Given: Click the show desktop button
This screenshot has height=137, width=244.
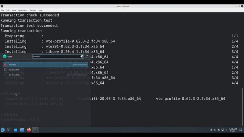Looking at the screenshot, I should tap(241, 130).
